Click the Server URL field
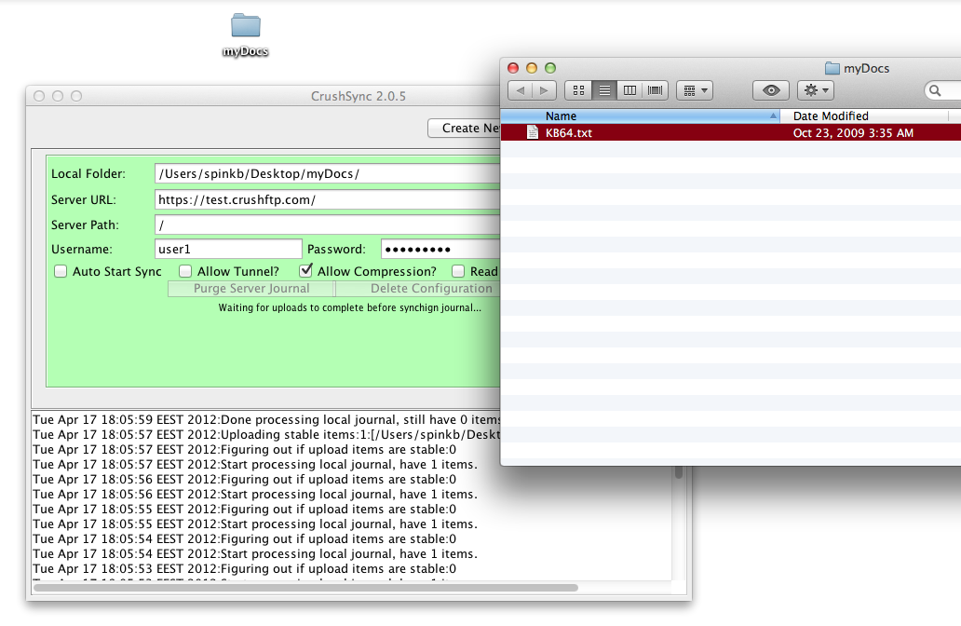The height and width of the screenshot is (626, 961). point(327,199)
